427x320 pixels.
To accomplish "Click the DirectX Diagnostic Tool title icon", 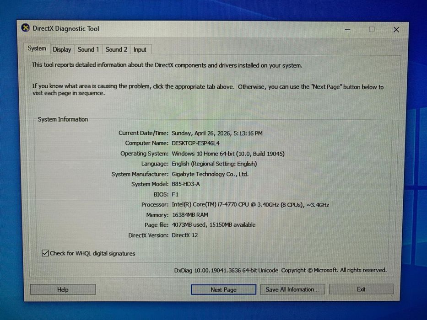I will (25, 28).
